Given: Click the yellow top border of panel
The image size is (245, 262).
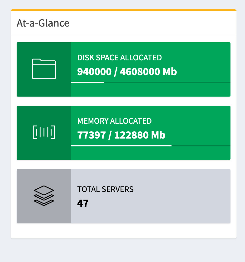Looking at the screenshot, I should 123,10.
